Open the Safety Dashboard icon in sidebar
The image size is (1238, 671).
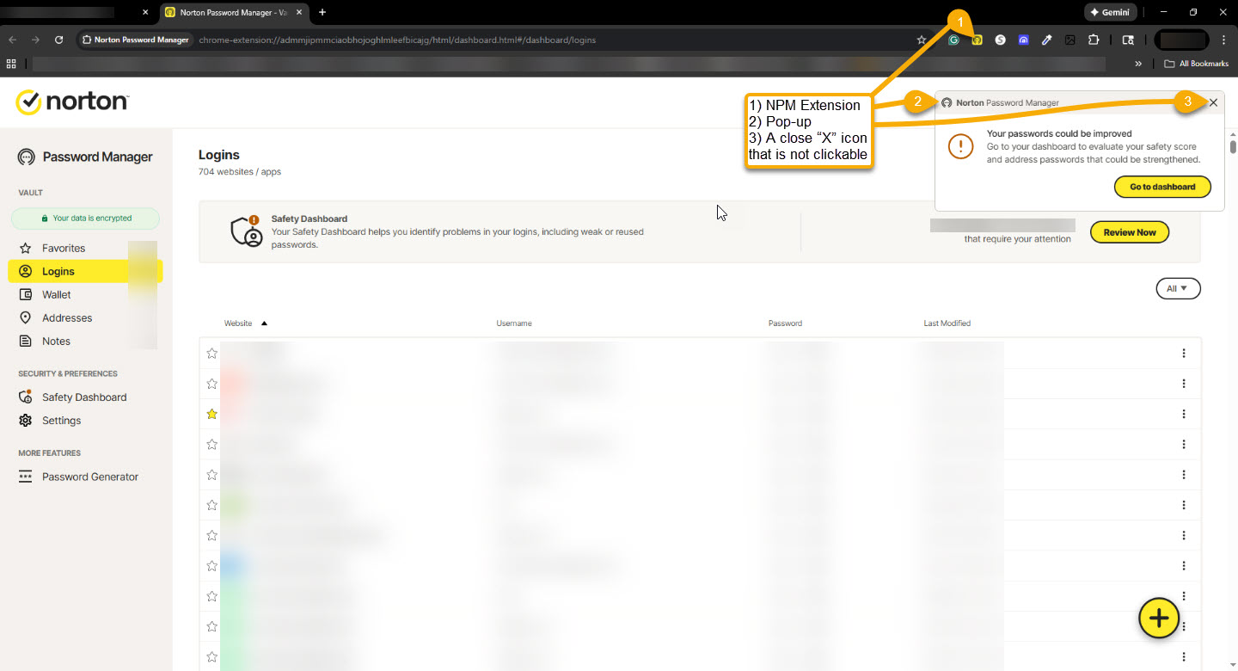pyautogui.click(x=27, y=397)
